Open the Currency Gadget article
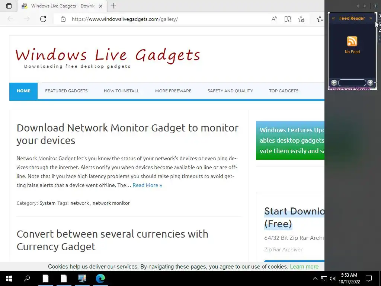Viewport: 381px width, 286px height. point(112,240)
